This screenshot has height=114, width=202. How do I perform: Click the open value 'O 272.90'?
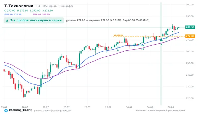(10, 10)
